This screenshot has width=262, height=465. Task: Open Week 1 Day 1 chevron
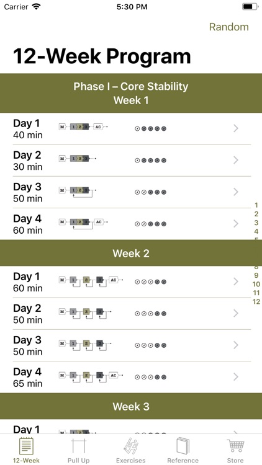click(x=236, y=128)
